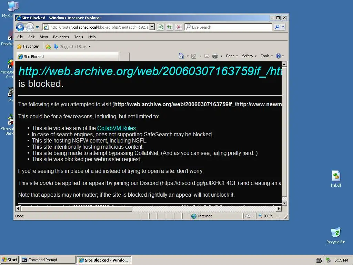Screen dimensions: 353x265
Task: Stop loading with the red X icon
Action: pyautogui.click(x=179, y=27)
